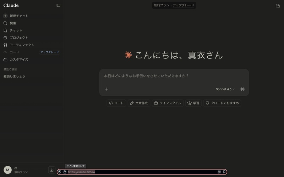Click the URL address bar text

[x=81, y=172]
